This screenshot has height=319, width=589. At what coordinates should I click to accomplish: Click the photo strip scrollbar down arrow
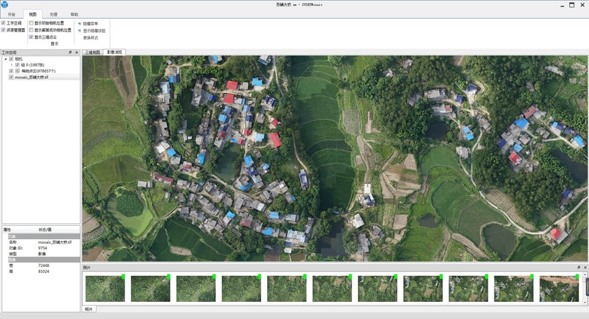[x=585, y=302]
